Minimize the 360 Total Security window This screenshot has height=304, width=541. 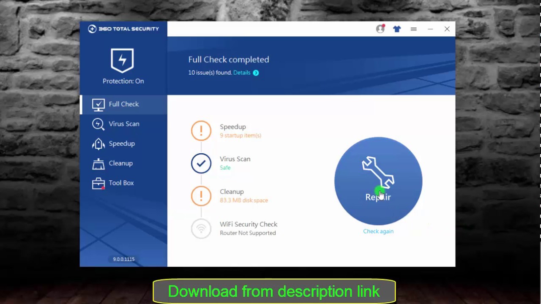(x=430, y=29)
